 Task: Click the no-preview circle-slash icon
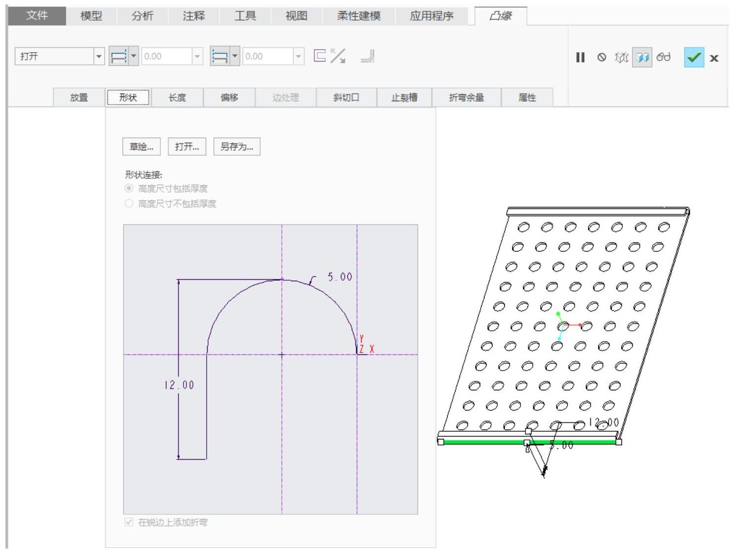602,58
